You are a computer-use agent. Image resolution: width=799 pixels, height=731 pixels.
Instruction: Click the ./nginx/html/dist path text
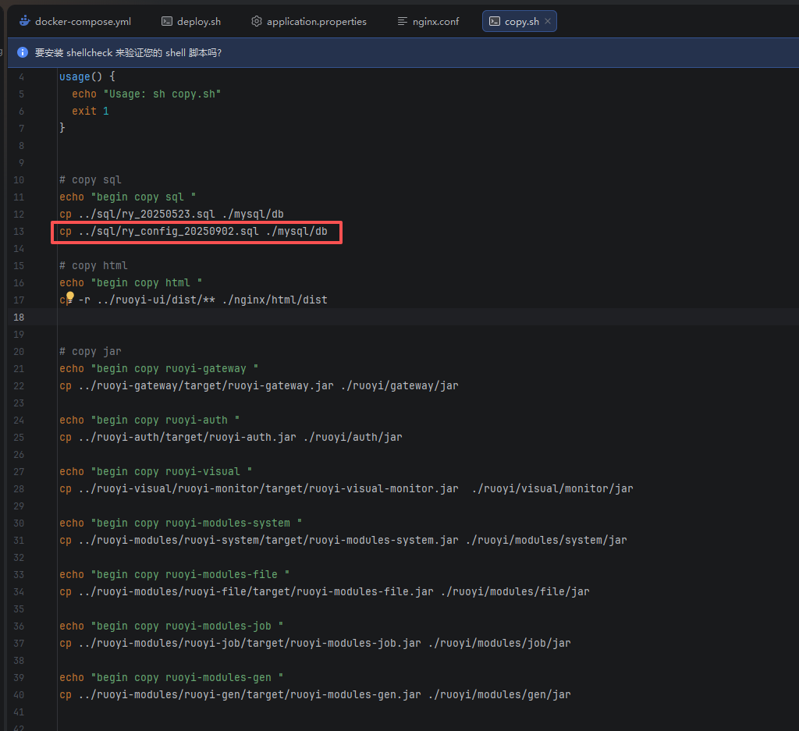[x=275, y=300]
